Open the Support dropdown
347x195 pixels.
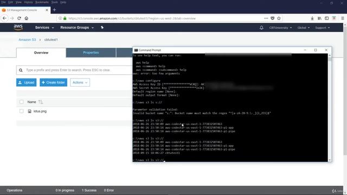[323, 28]
